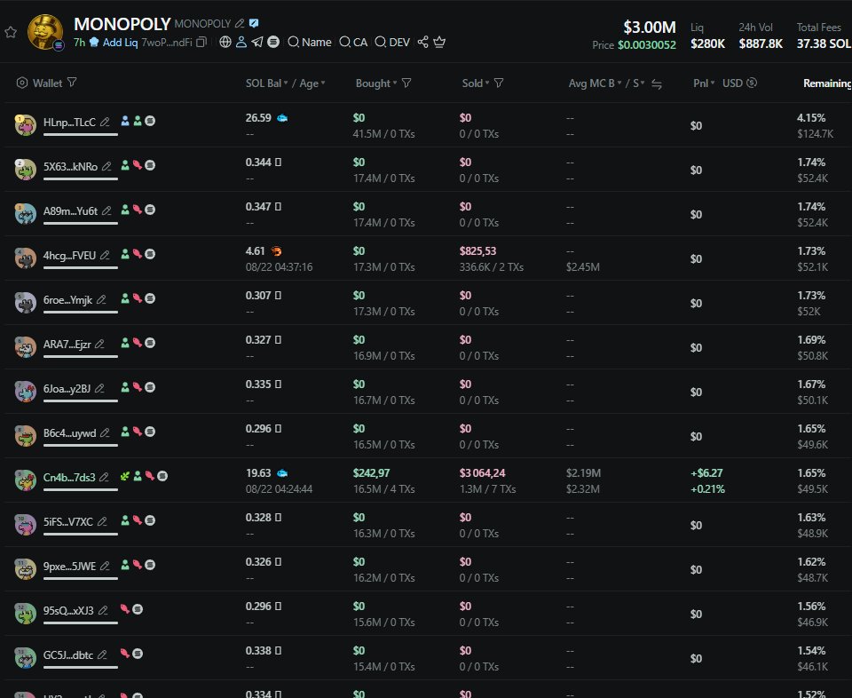Sort by Avg MC B

(595, 83)
